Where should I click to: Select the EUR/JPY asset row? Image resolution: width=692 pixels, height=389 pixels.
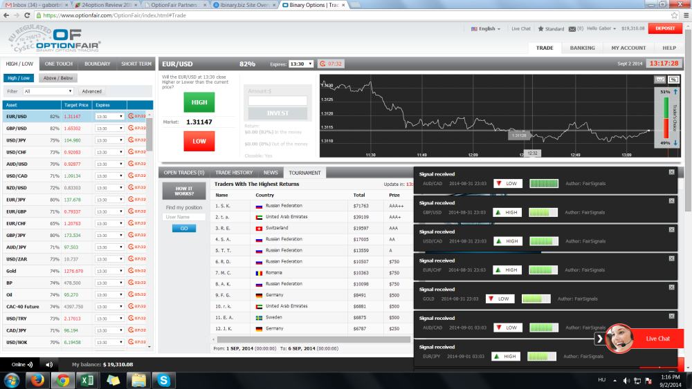coord(75,200)
